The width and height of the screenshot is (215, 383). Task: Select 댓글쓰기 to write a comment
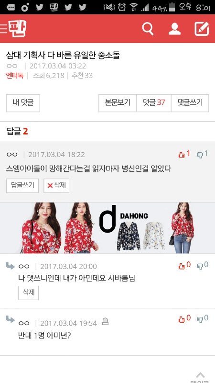pos(190,103)
